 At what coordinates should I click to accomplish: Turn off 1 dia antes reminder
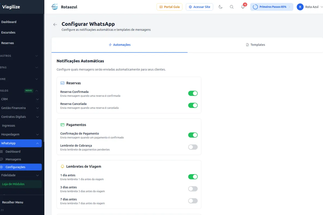193,177
